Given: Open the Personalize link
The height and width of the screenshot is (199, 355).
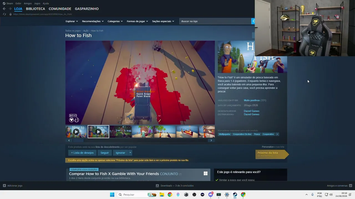Looking at the screenshot, I should [x=268, y=147].
